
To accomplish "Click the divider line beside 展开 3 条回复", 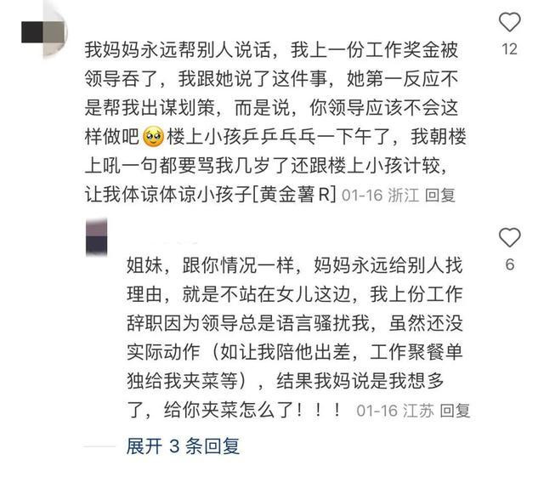I will (x=99, y=446).
